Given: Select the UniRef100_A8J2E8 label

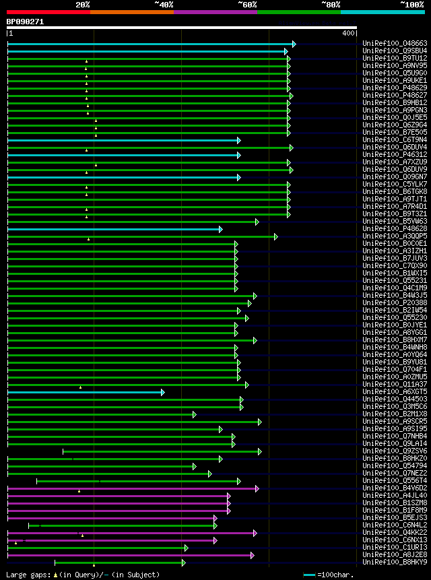Looking at the screenshot, I should pos(395,554).
